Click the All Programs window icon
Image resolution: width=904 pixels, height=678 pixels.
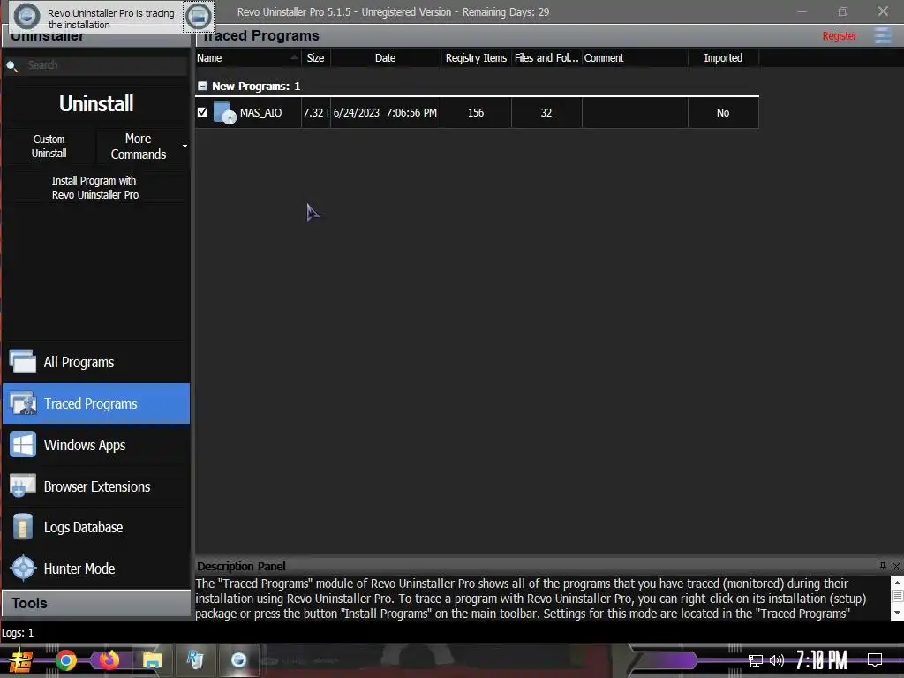[x=23, y=361]
